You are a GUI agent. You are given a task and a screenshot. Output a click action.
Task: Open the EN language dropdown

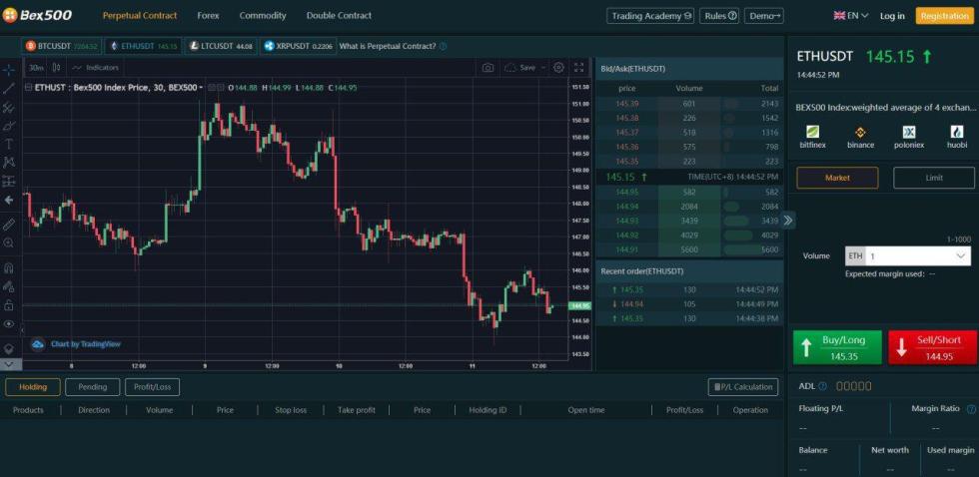[x=852, y=16]
